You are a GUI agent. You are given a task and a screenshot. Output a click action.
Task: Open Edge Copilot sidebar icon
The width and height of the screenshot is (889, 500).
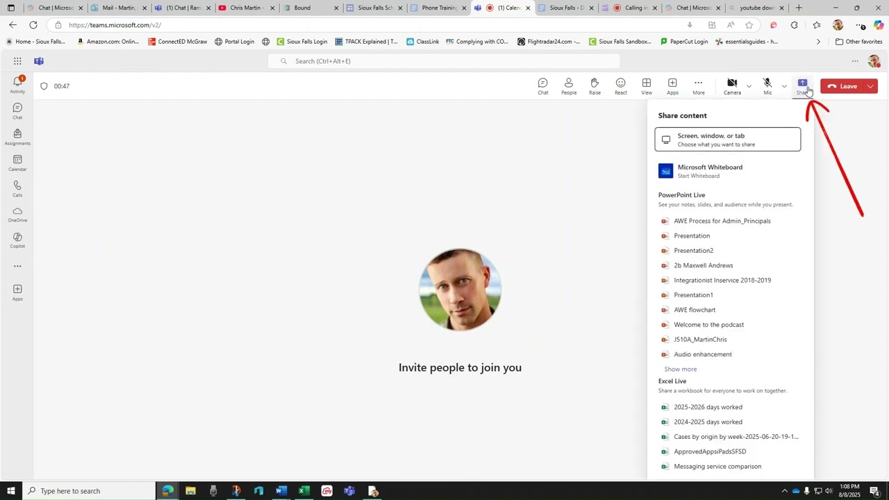pyautogui.click(x=879, y=25)
